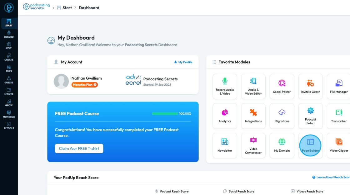Open the Podcast Setup module

point(311,116)
